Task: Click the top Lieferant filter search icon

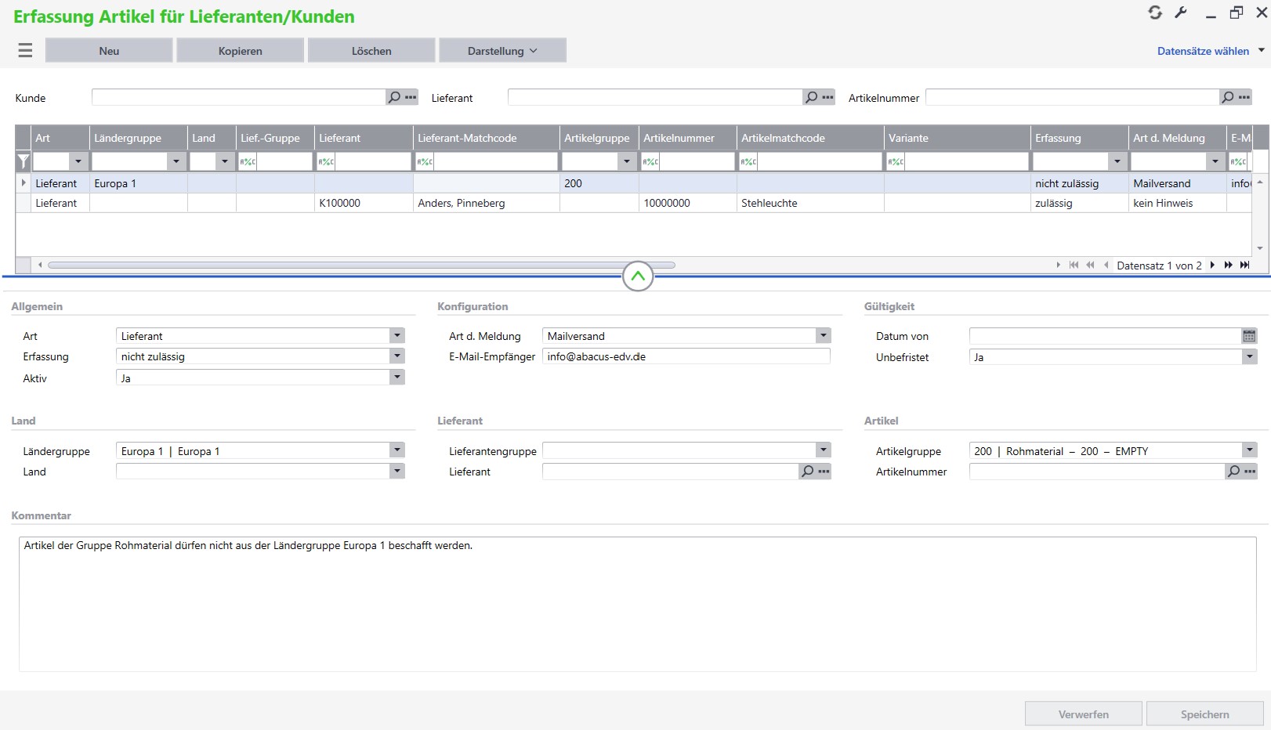Action: point(811,97)
